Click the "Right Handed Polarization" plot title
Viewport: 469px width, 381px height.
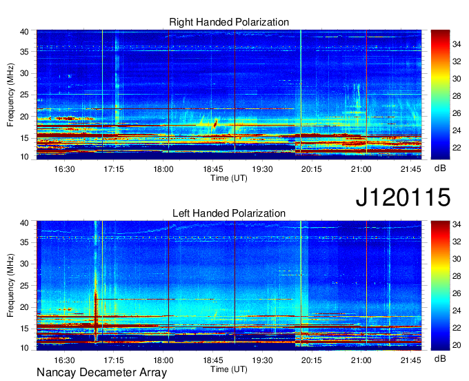point(229,22)
